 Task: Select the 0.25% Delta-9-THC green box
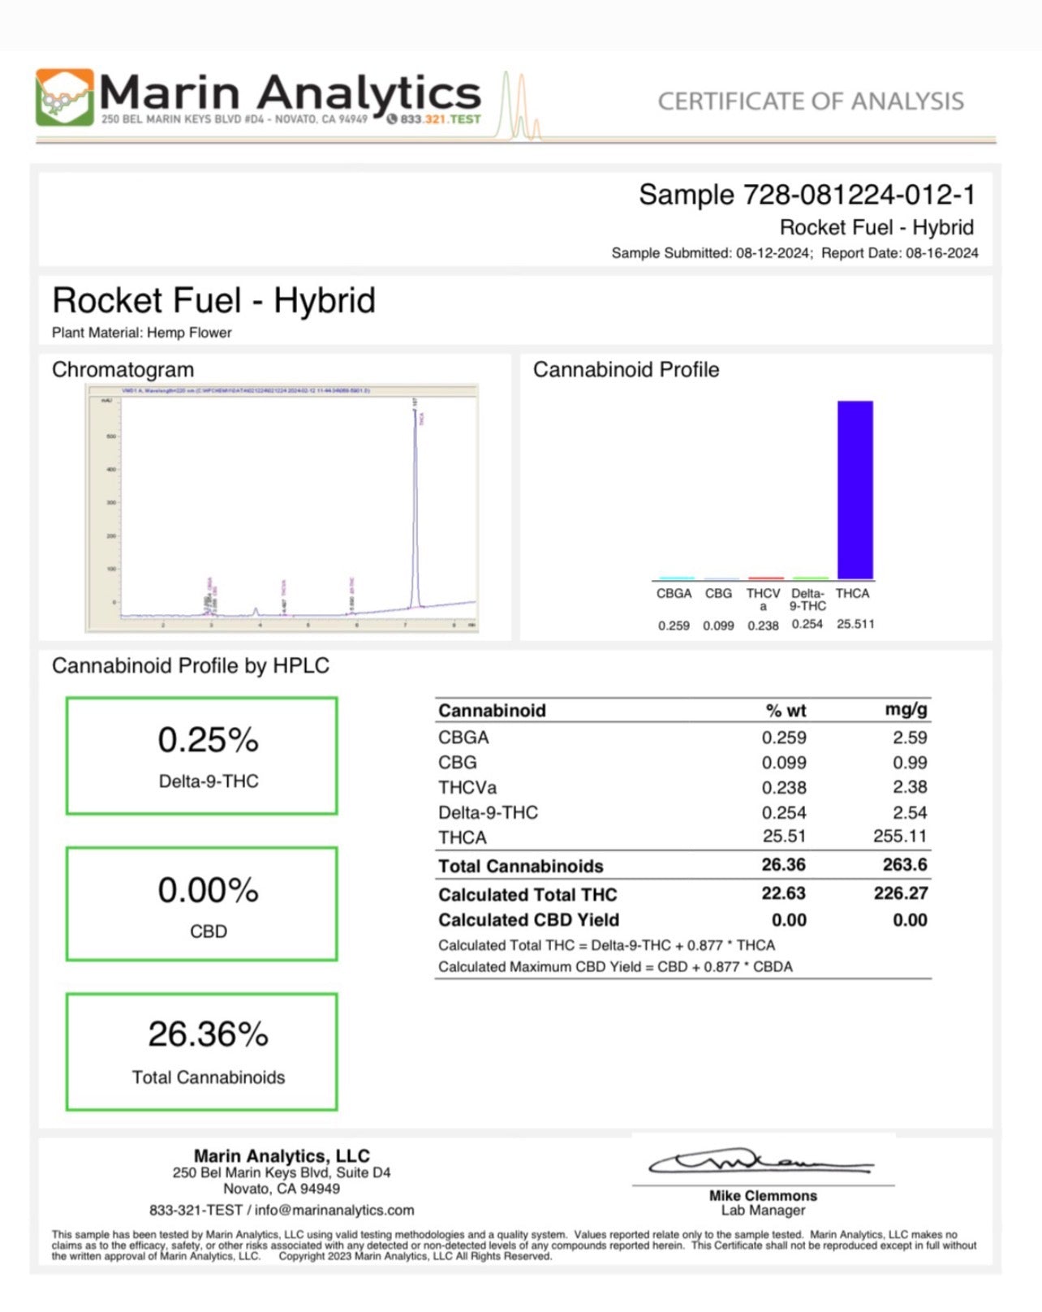pos(201,755)
